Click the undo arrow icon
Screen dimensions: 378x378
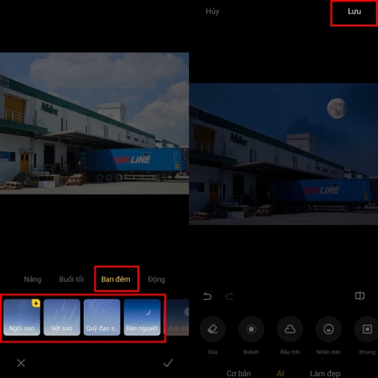[207, 296]
